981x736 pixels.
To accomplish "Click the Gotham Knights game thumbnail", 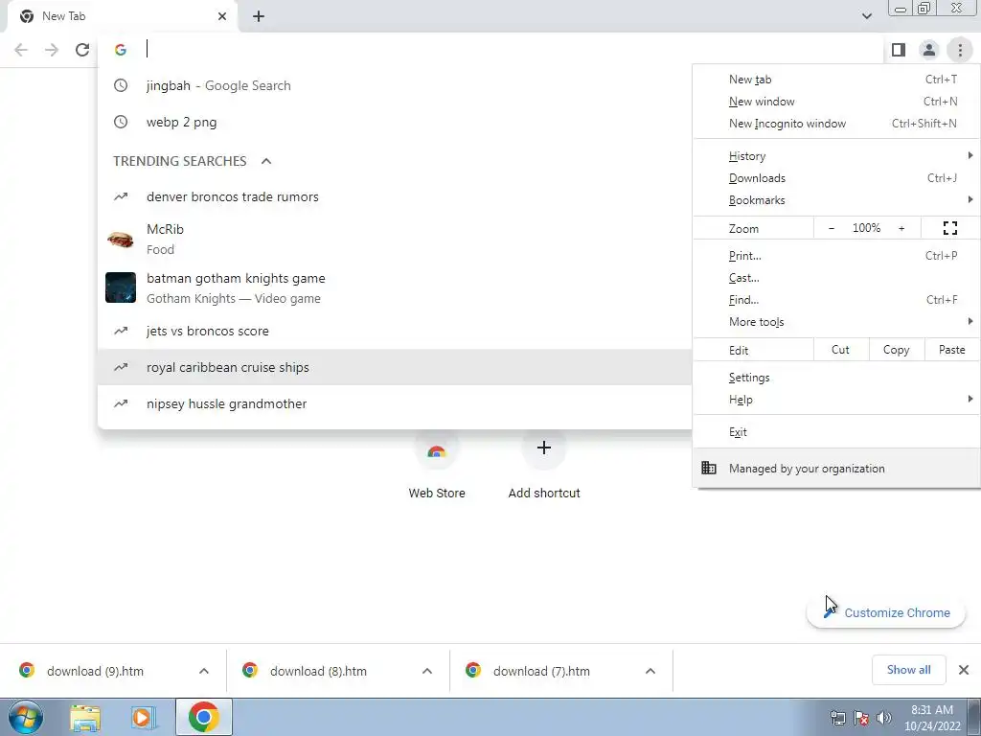I will pyautogui.click(x=121, y=287).
